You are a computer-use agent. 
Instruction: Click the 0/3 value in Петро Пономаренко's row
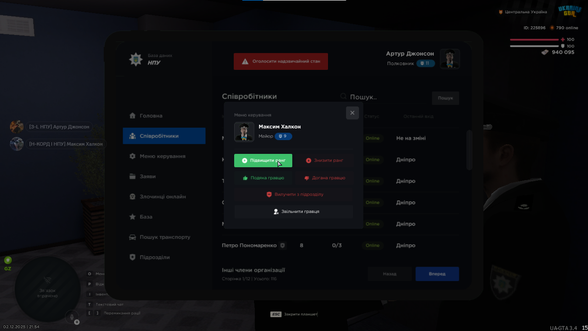click(x=337, y=245)
